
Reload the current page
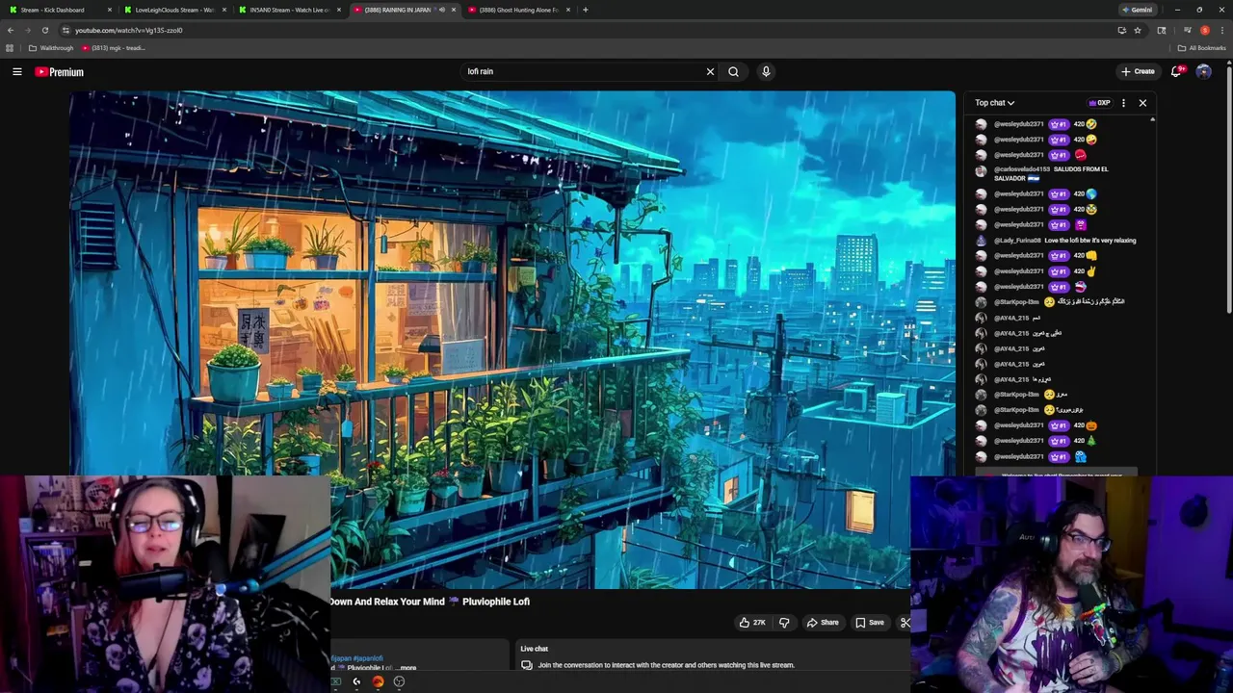(44, 30)
